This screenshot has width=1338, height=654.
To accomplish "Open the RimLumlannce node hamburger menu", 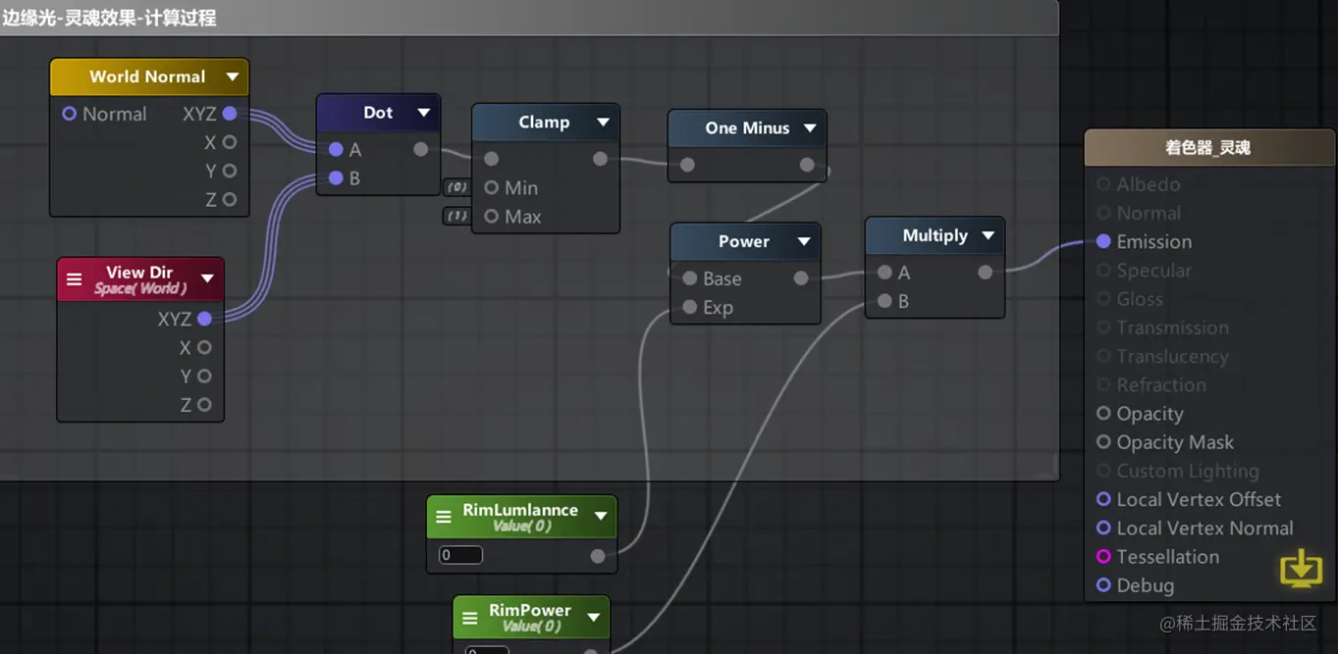I will tap(444, 516).
